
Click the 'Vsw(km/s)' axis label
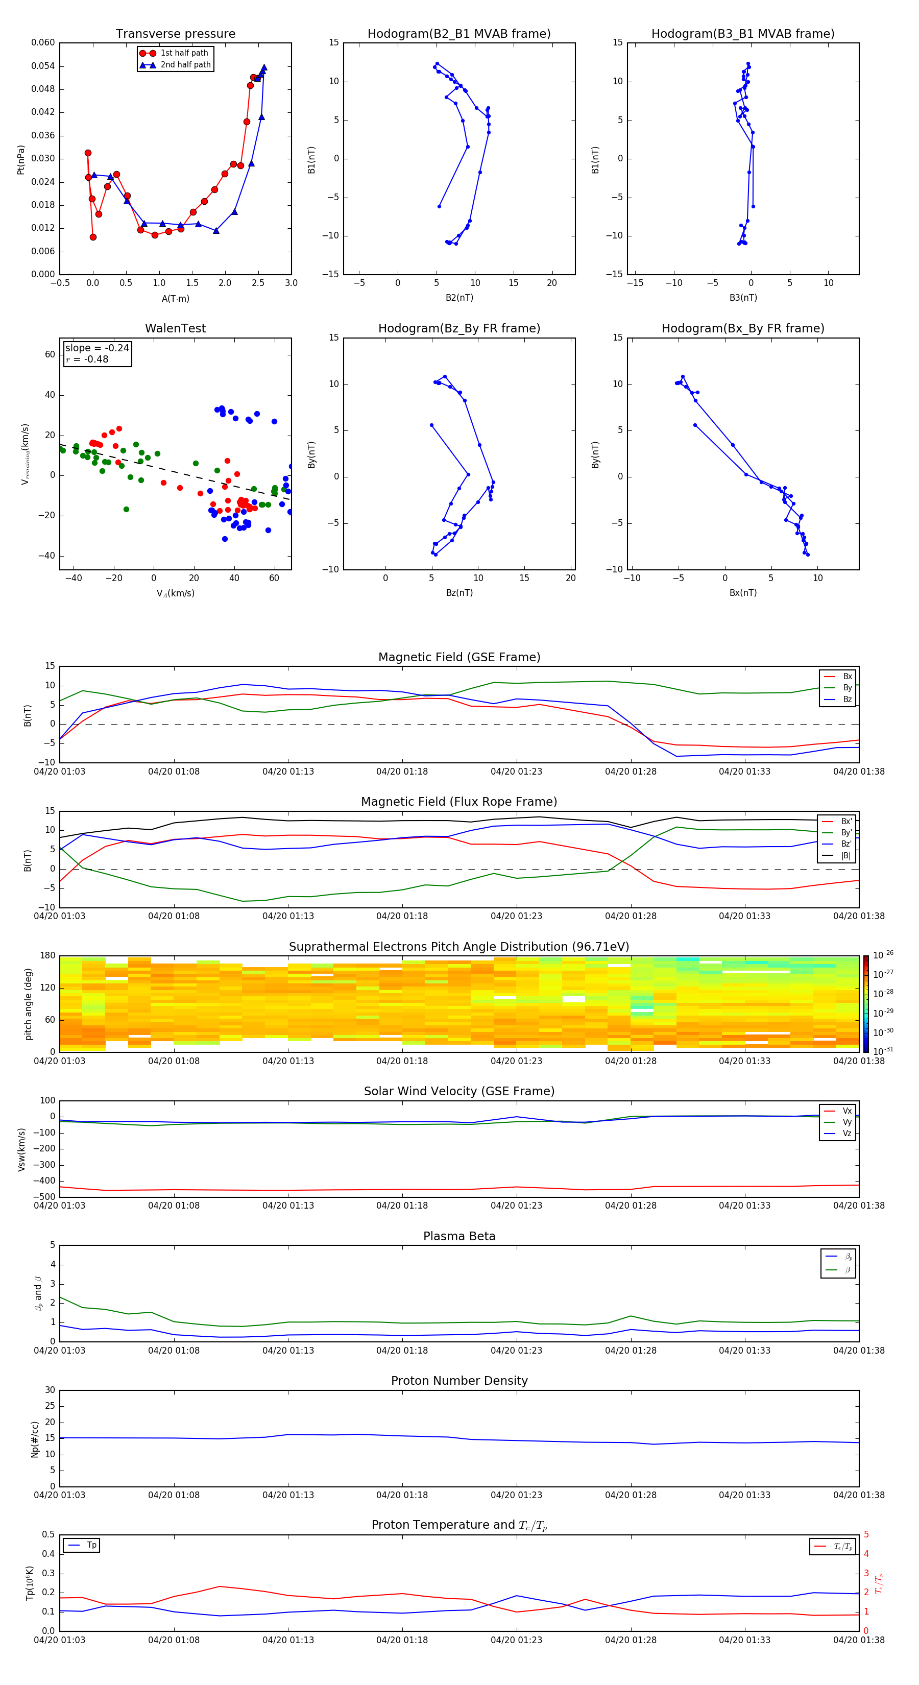(21, 1149)
